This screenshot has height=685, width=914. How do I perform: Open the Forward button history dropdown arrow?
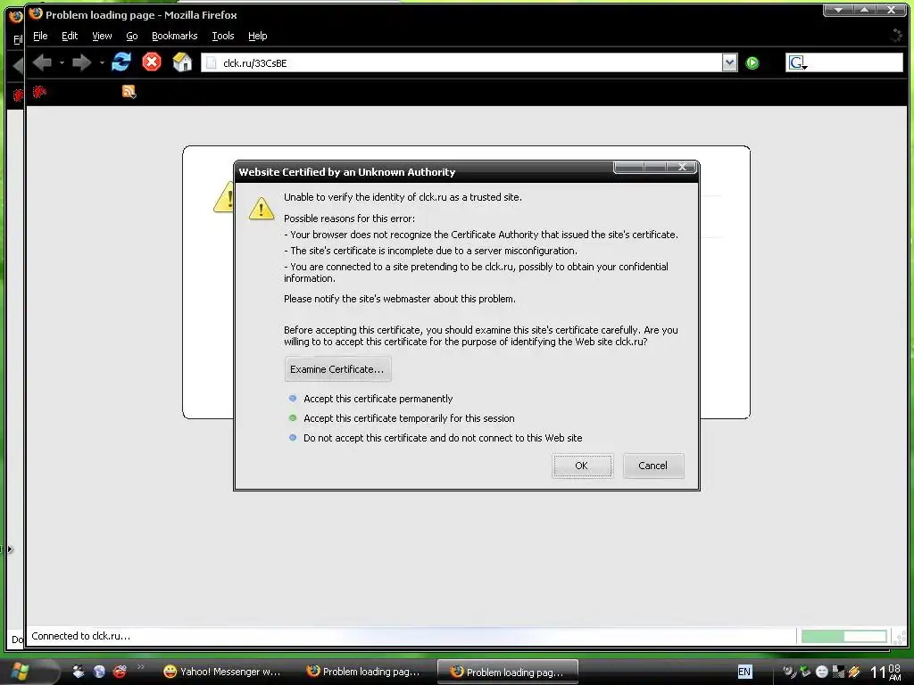click(102, 62)
